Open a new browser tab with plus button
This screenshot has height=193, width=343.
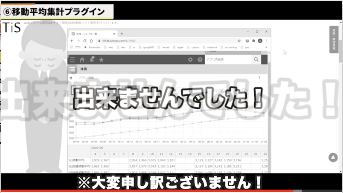tap(122, 34)
